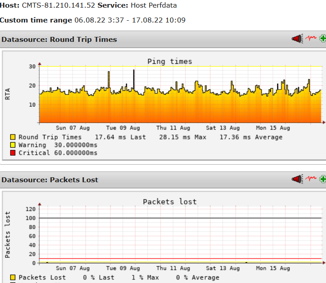Image resolution: width=326 pixels, height=283 pixels.
Task: Click the '17.64 ms Last' value
Action: pyautogui.click(x=120, y=137)
